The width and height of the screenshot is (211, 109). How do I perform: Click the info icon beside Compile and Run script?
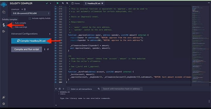[x=45, y=49]
